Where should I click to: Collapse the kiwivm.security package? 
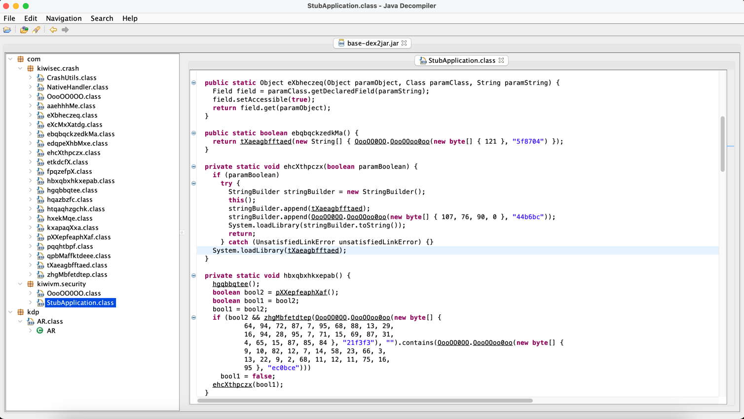[x=20, y=284]
